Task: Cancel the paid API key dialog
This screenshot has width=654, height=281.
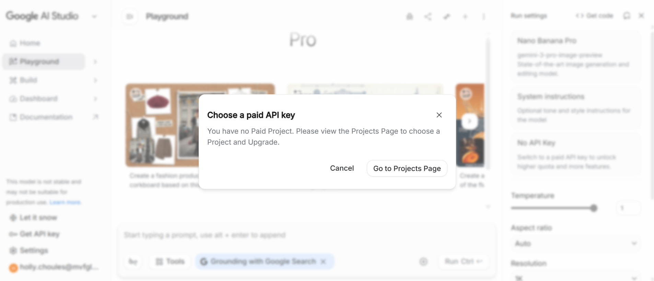Action: pos(342,168)
